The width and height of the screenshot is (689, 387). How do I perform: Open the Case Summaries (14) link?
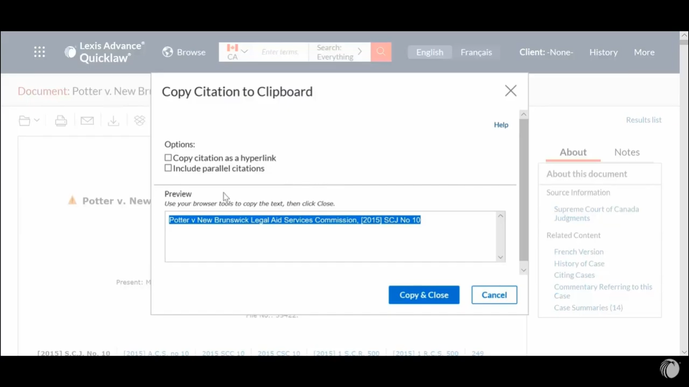point(588,308)
